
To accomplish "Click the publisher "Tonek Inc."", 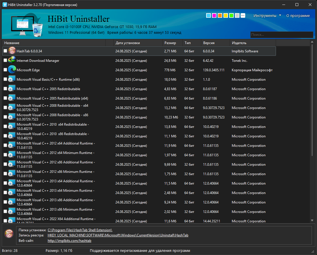I will 239,61.
